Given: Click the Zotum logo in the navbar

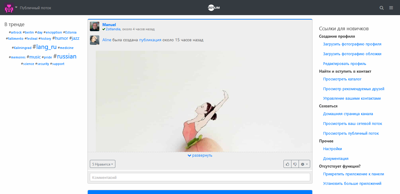Looking at the screenshot, I should 214,8.
